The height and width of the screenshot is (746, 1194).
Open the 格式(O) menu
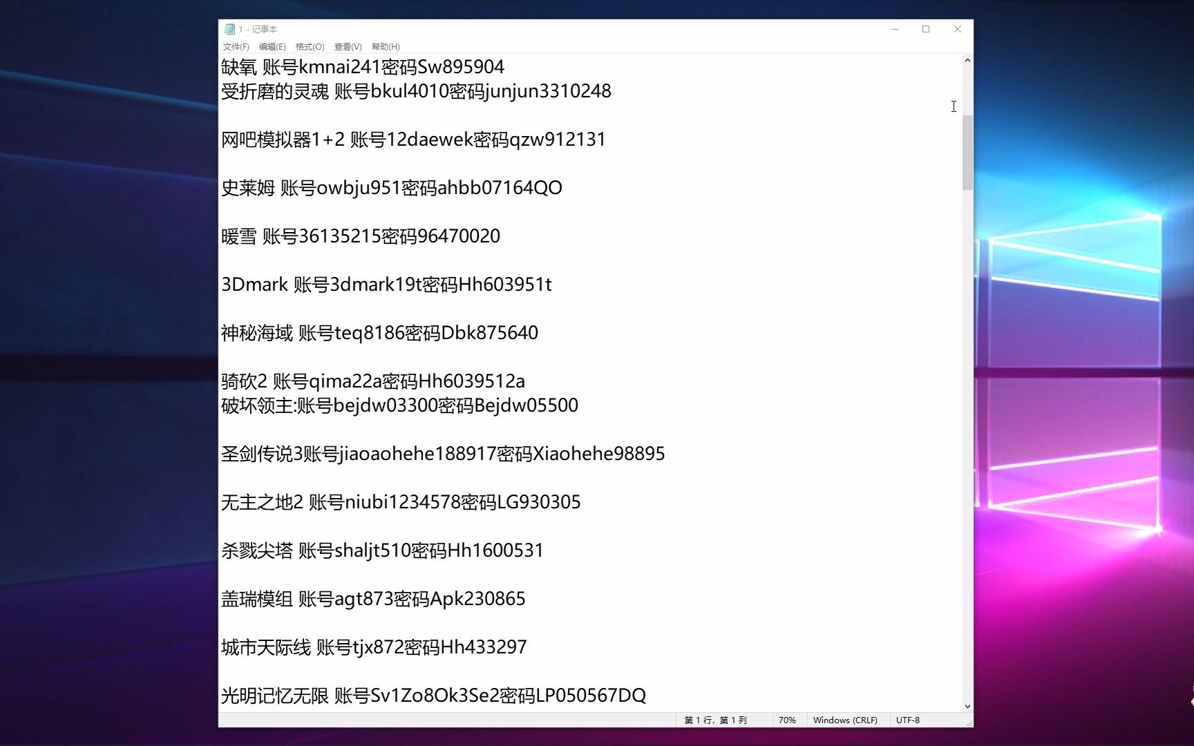click(310, 47)
